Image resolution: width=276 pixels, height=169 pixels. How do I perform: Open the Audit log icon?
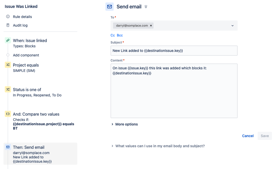pyautogui.click(x=8, y=25)
